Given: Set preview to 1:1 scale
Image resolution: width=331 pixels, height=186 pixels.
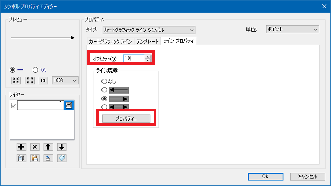Looking at the screenshot, I should coord(43,80).
